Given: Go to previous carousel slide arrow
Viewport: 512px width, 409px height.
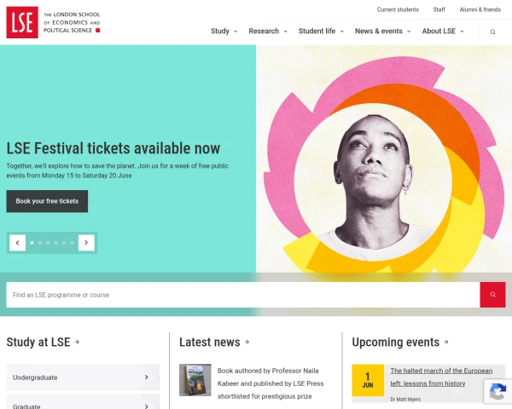Looking at the screenshot, I should 17,243.
